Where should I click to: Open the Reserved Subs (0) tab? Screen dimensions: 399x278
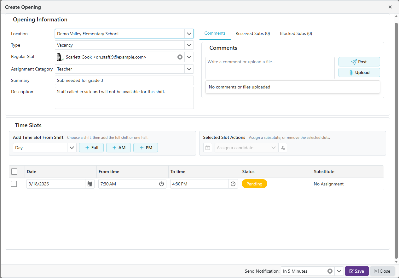[x=253, y=33]
